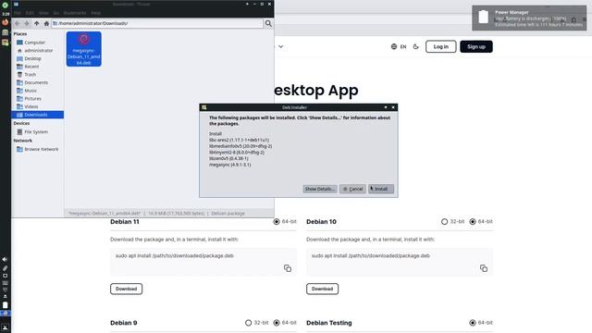Click the eject icon in left panel

pos(5,296)
